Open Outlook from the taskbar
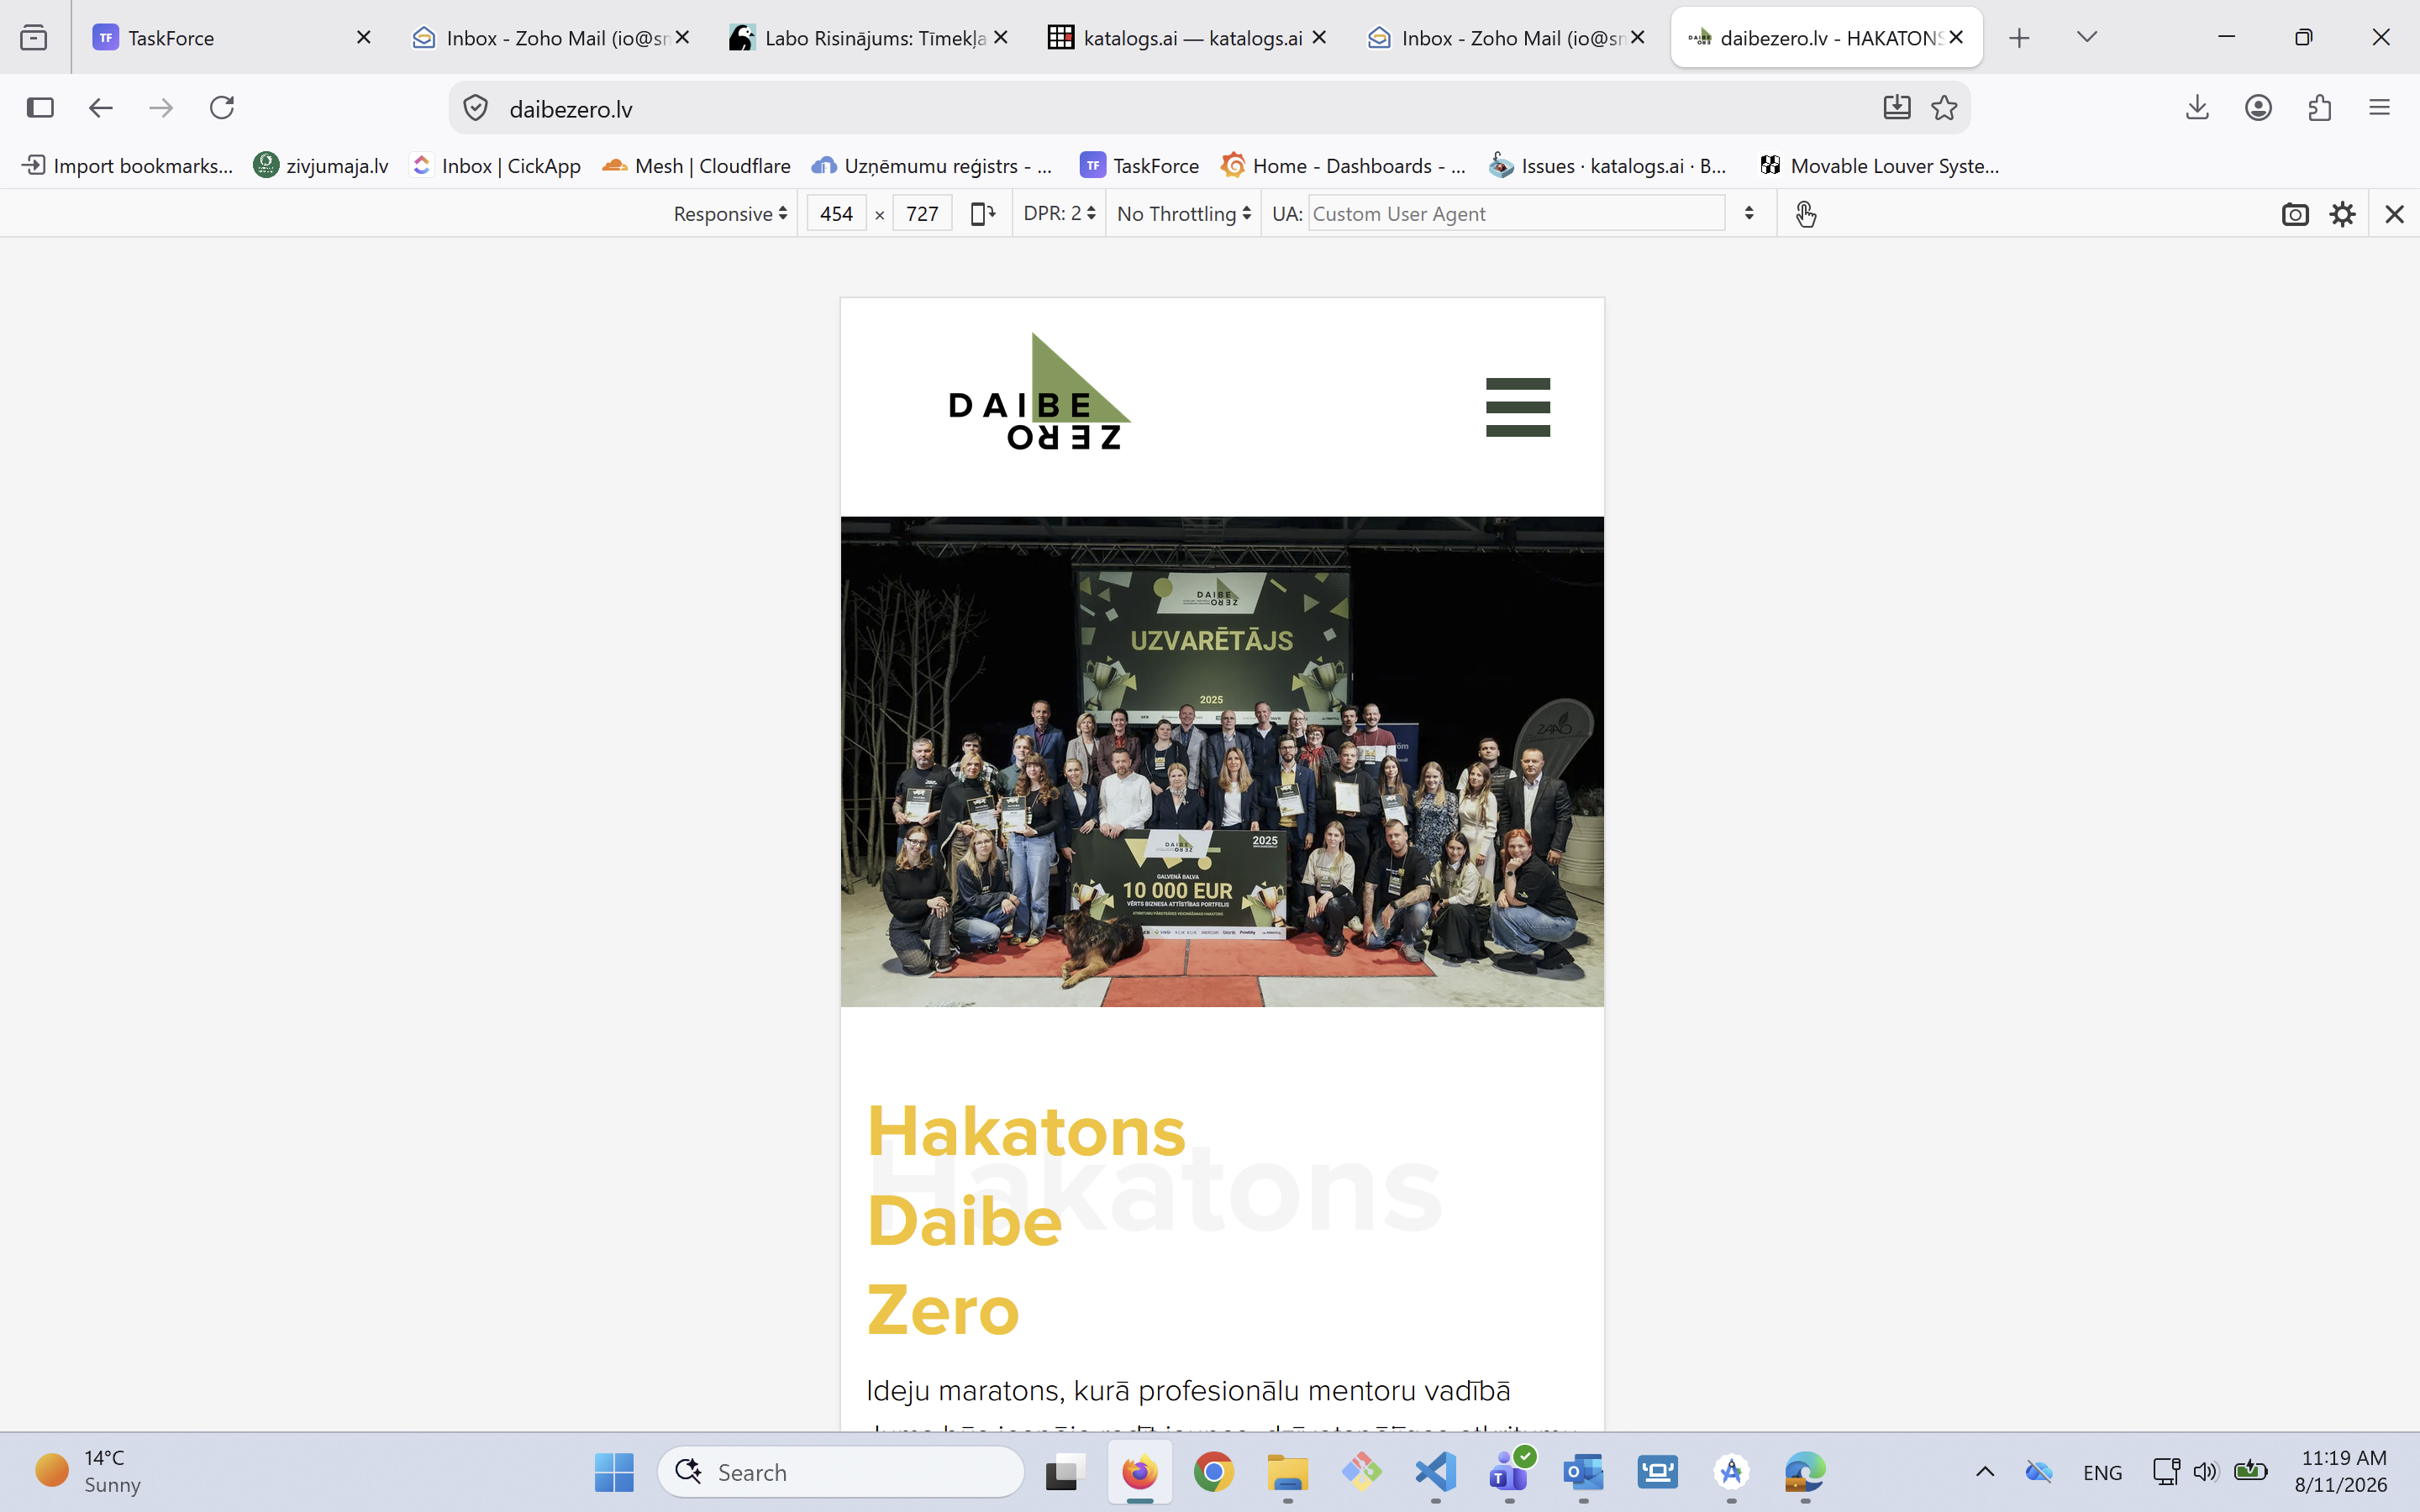 pos(1583,1472)
